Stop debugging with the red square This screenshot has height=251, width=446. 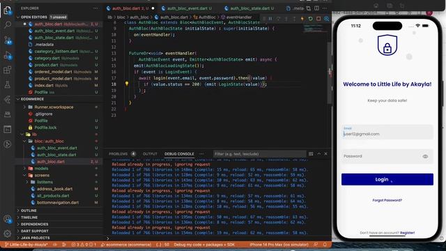tap(318, 19)
